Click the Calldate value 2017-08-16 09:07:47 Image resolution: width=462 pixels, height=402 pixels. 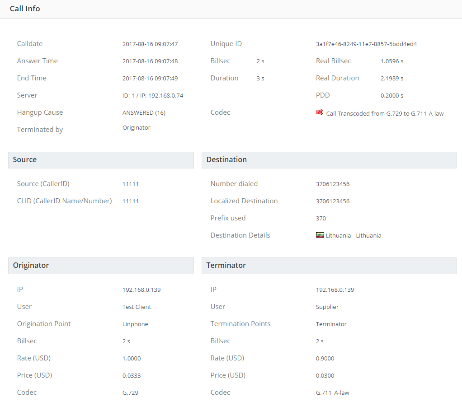[x=150, y=44]
